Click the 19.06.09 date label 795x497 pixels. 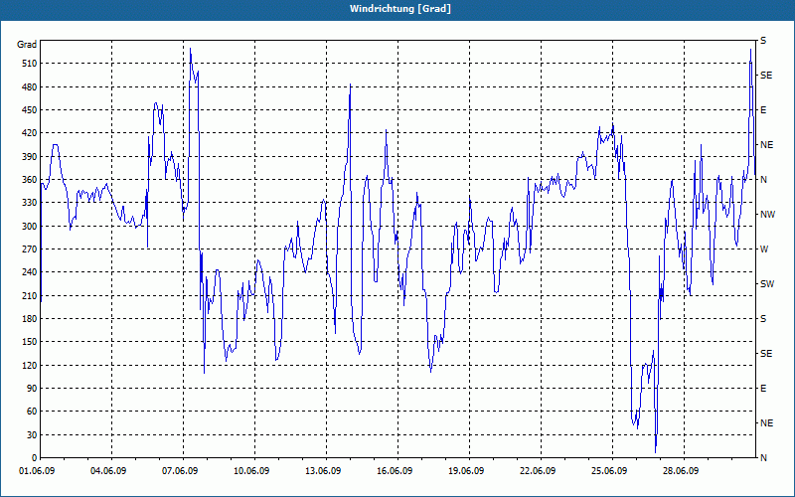(466, 471)
